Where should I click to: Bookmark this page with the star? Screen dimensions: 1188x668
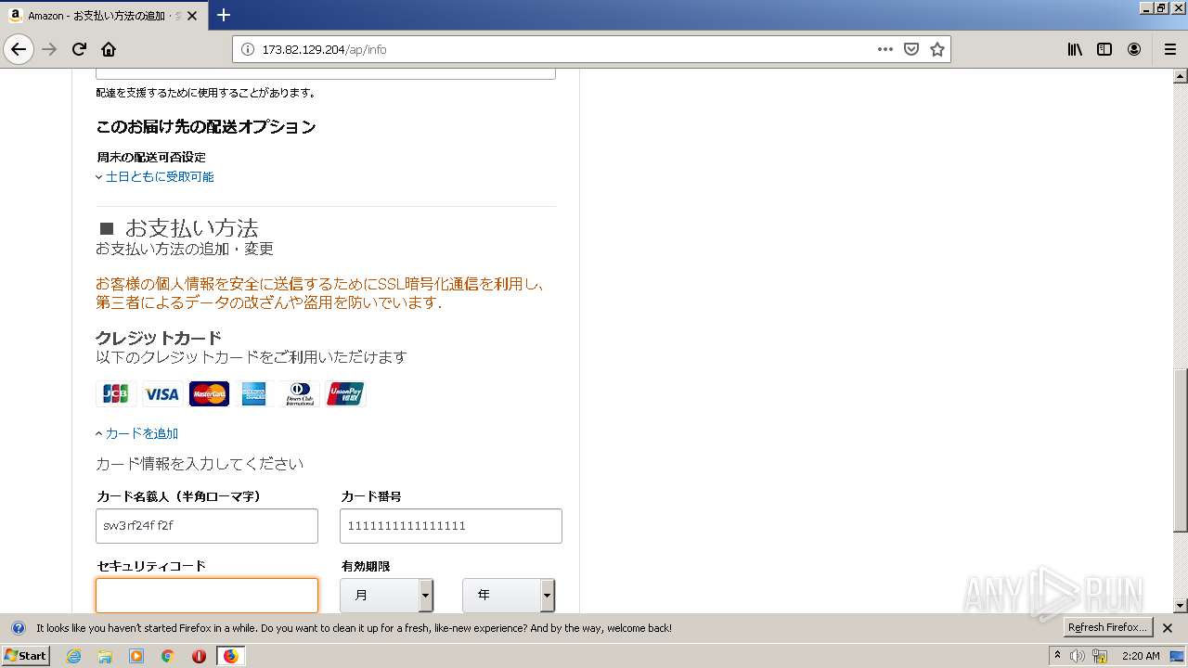tap(937, 49)
